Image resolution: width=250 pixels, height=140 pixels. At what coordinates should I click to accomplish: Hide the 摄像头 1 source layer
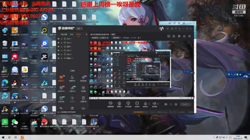(58, 58)
